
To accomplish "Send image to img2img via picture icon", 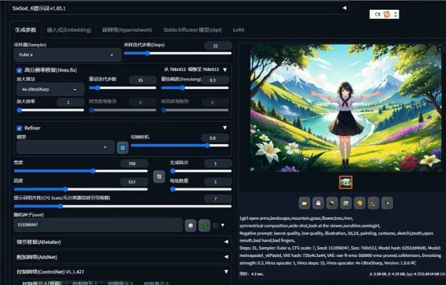I will tap(345, 203).
